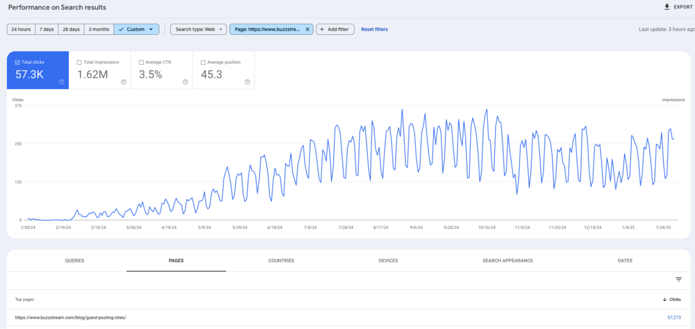Click the table filter rows icon
Screen dimensions: 695x329
[679, 279]
